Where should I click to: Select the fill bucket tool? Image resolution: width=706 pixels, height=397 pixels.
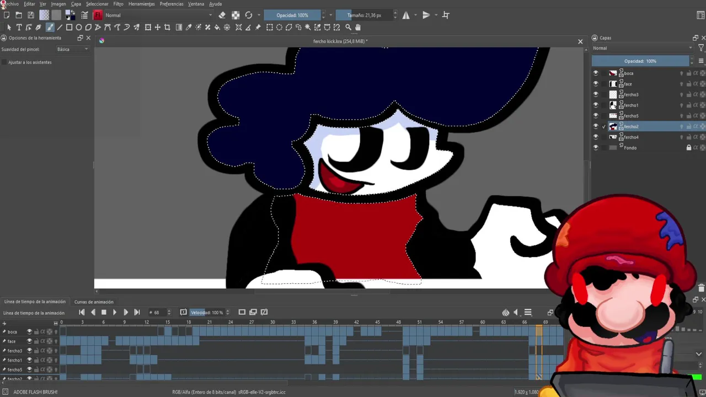[x=217, y=27]
